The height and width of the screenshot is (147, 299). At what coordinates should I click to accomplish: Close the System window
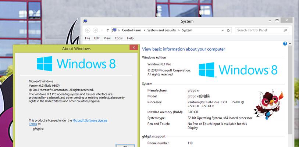286,20
